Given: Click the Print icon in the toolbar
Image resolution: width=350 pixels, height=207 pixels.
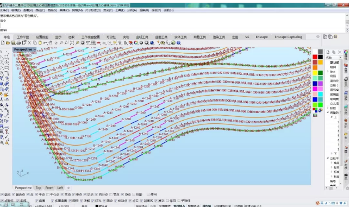Looking at the screenshot, I should 18,42.
